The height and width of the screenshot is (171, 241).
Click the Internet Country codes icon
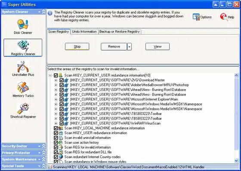coord(61,157)
